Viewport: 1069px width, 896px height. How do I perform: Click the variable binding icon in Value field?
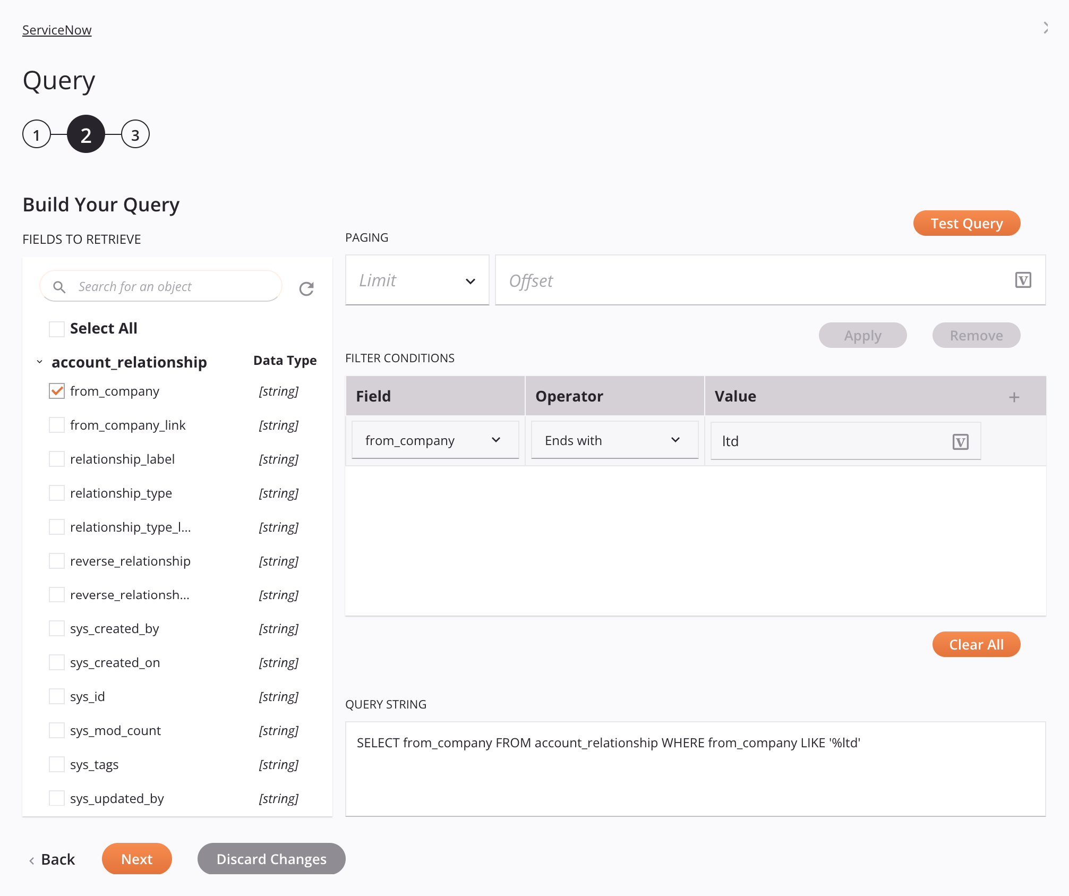[961, 441]
